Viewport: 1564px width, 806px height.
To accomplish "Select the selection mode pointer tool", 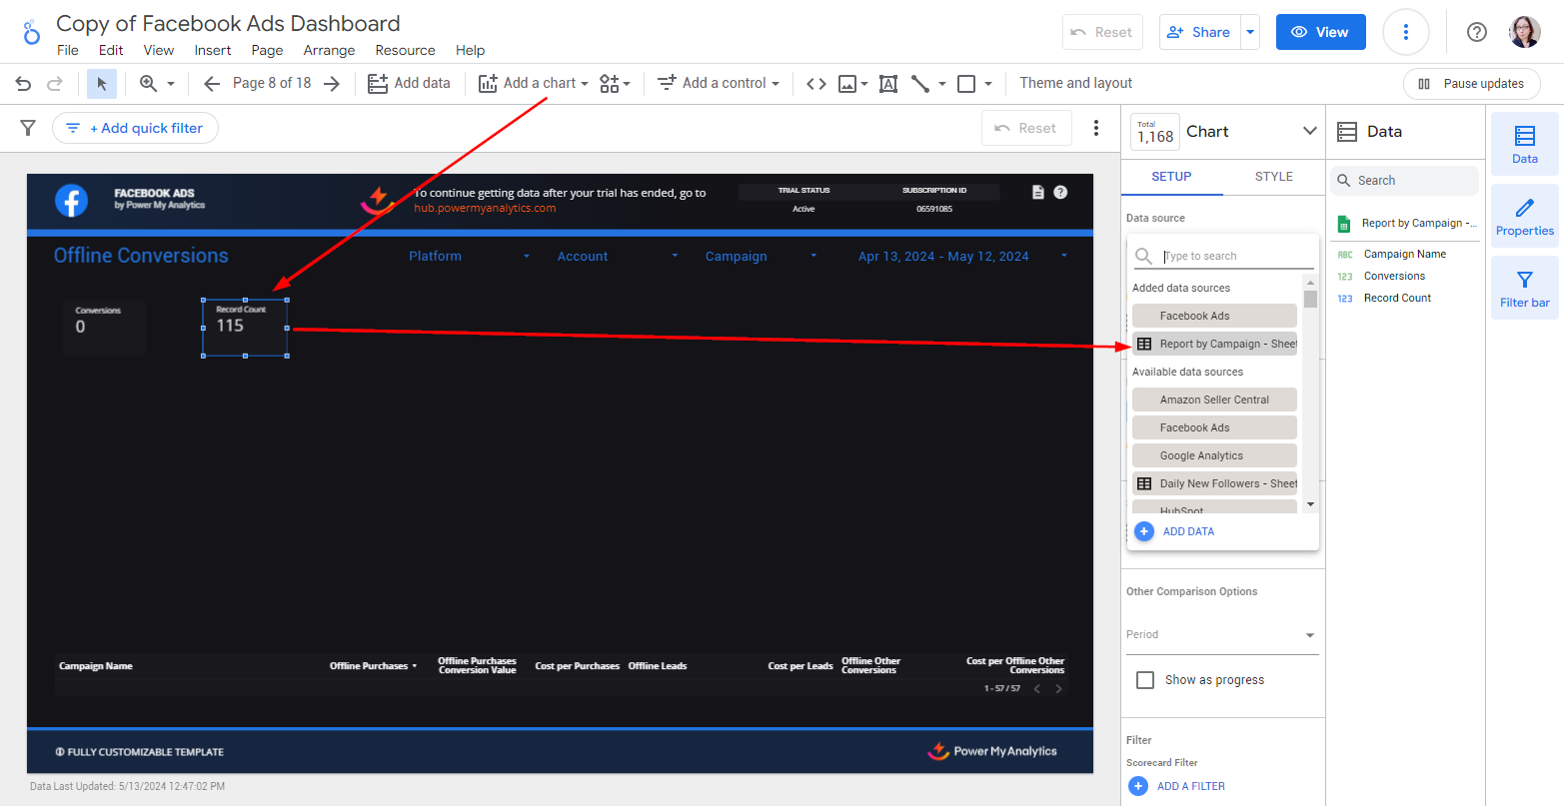I will [x=101, y=84].
